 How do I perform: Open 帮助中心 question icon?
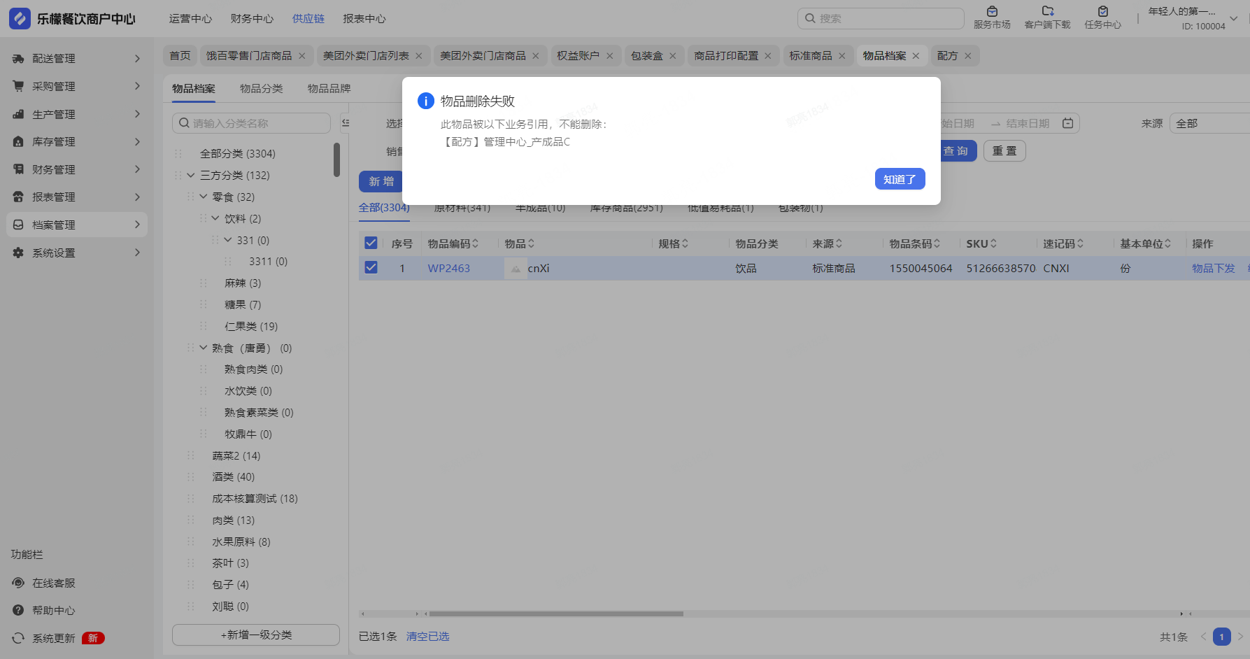tap(18, 610)
